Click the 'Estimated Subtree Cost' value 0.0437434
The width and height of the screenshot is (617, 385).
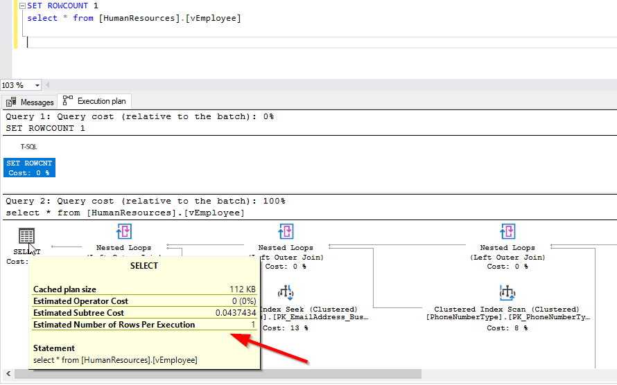pyautogui.click(x=236, y=313)
